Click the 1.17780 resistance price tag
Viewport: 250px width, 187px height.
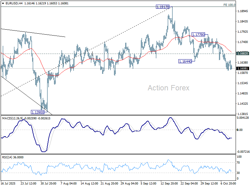point(198,35)
